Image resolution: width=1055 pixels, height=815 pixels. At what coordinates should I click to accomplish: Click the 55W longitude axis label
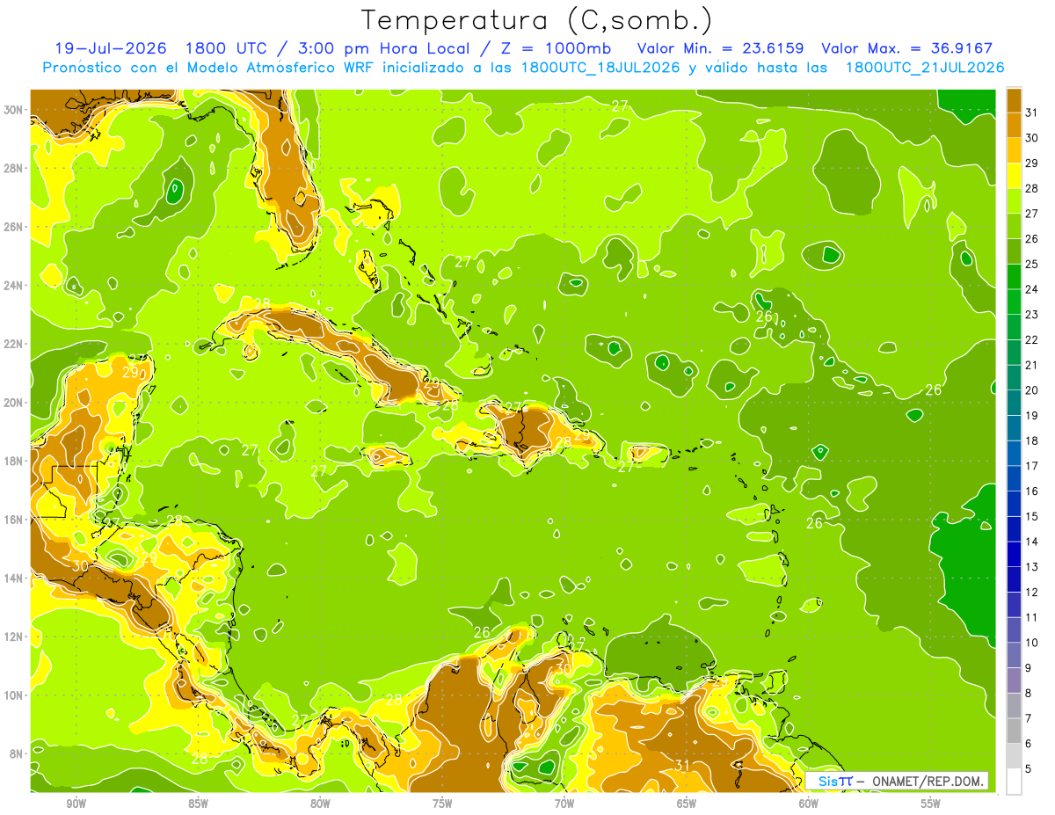931,803
